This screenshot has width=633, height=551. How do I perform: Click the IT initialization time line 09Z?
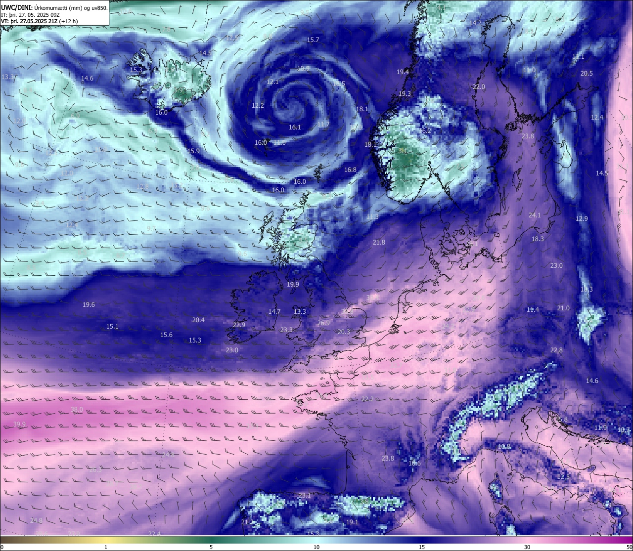coord(31,15)
